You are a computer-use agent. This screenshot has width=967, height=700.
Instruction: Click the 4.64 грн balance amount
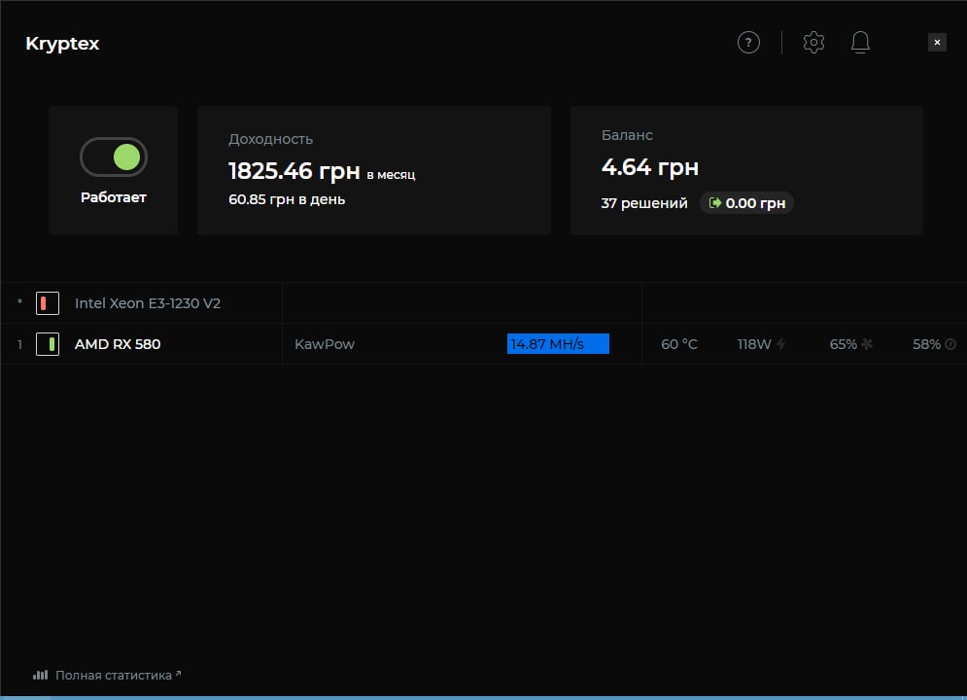pyautogui.click(x=650, y=167)
